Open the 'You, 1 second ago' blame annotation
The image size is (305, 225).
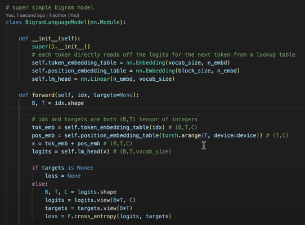click(25, 15)
